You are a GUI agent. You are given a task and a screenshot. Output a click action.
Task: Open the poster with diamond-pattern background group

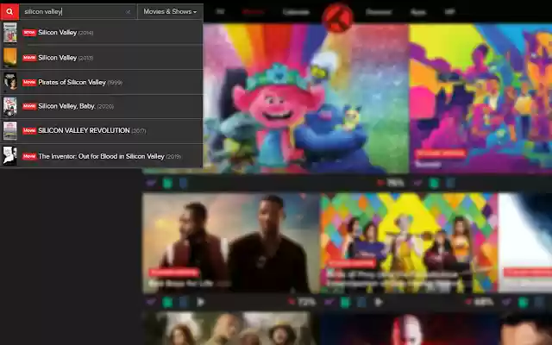coord(409,243)
